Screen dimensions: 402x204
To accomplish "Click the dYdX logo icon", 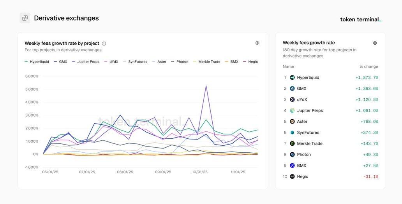I will pos(292,99).
